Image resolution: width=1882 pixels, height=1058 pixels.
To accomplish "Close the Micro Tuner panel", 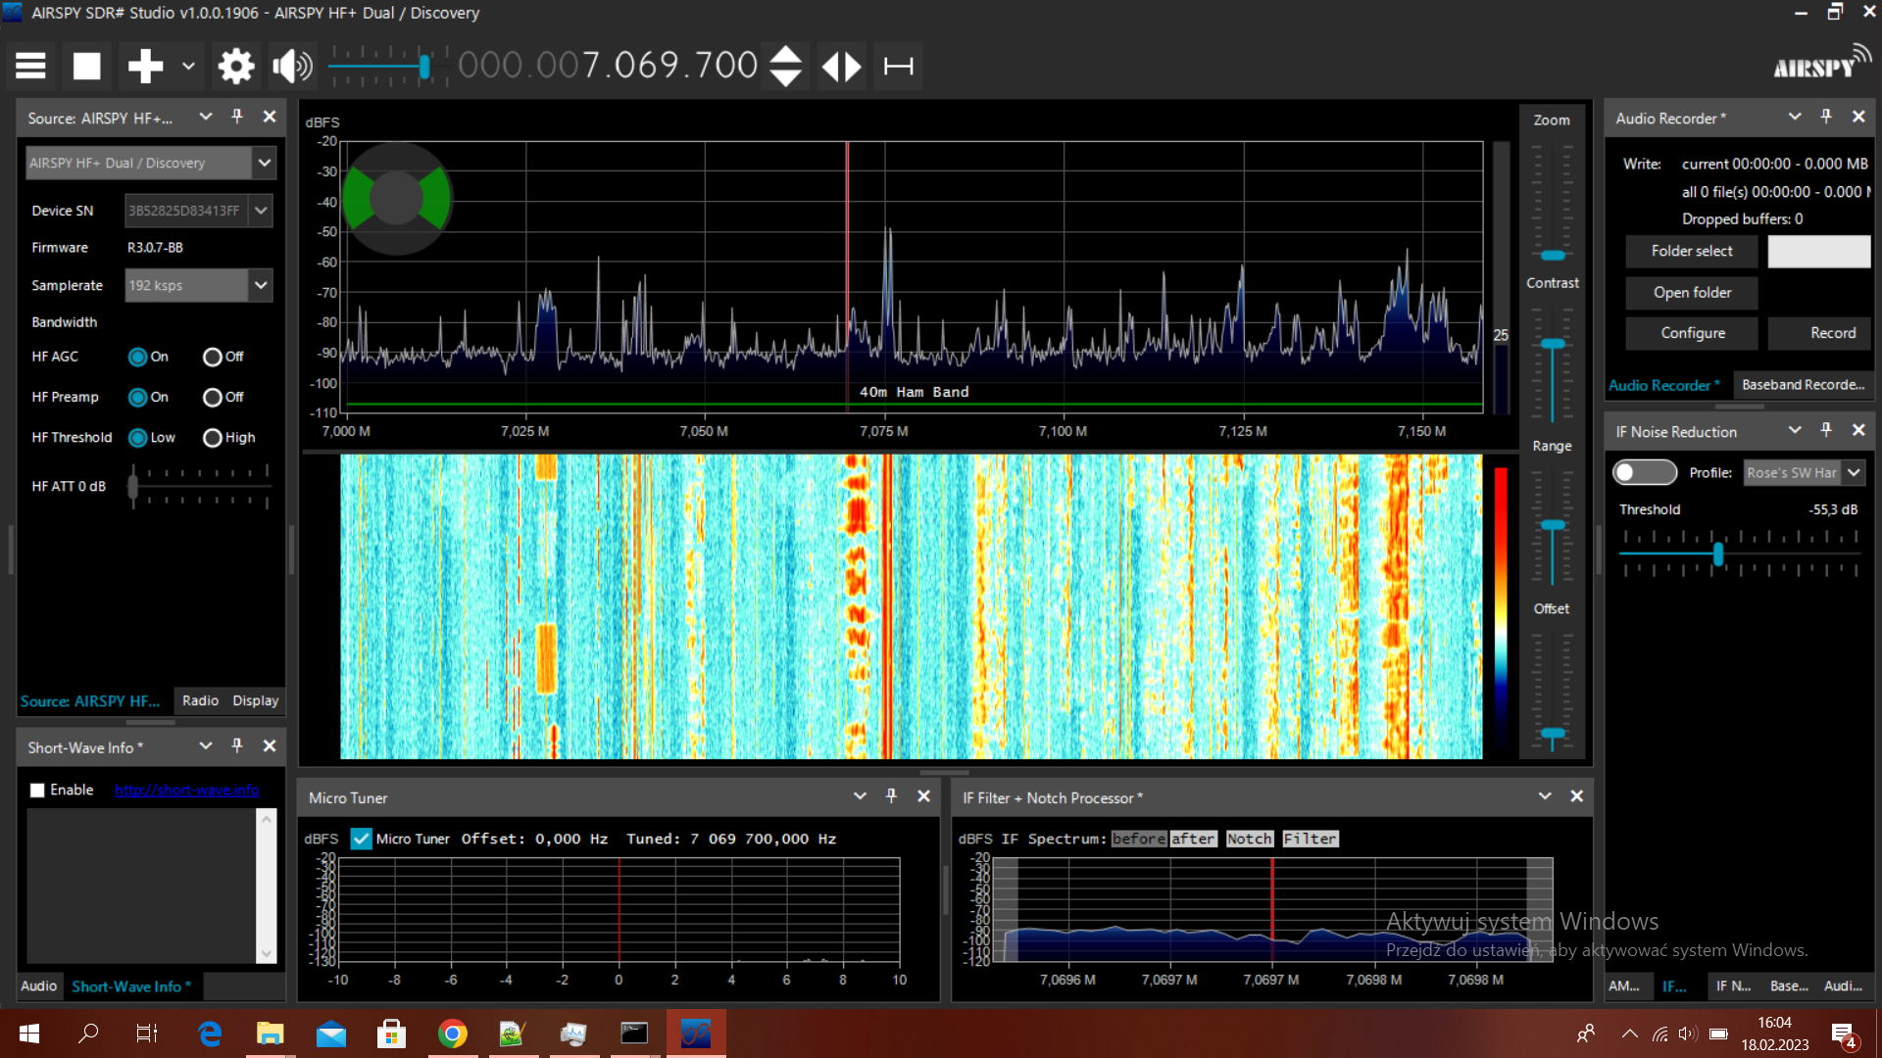I will [923, 796].
